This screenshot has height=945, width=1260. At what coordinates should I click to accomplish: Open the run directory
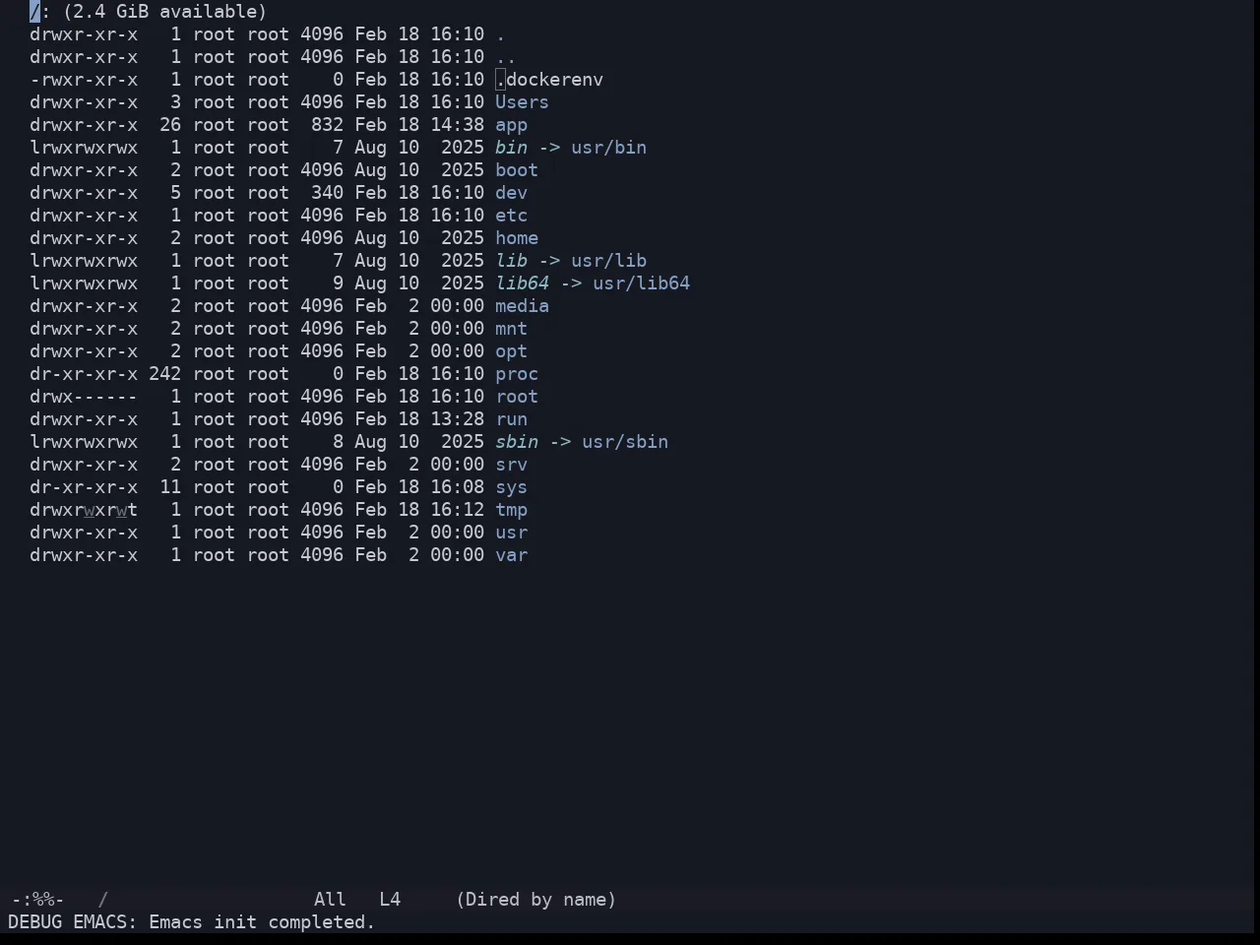point(511,419)
